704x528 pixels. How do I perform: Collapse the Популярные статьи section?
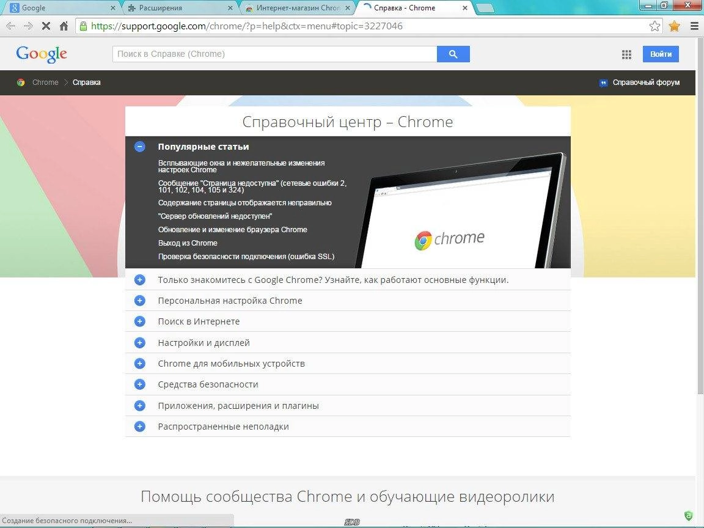(139, 147)
